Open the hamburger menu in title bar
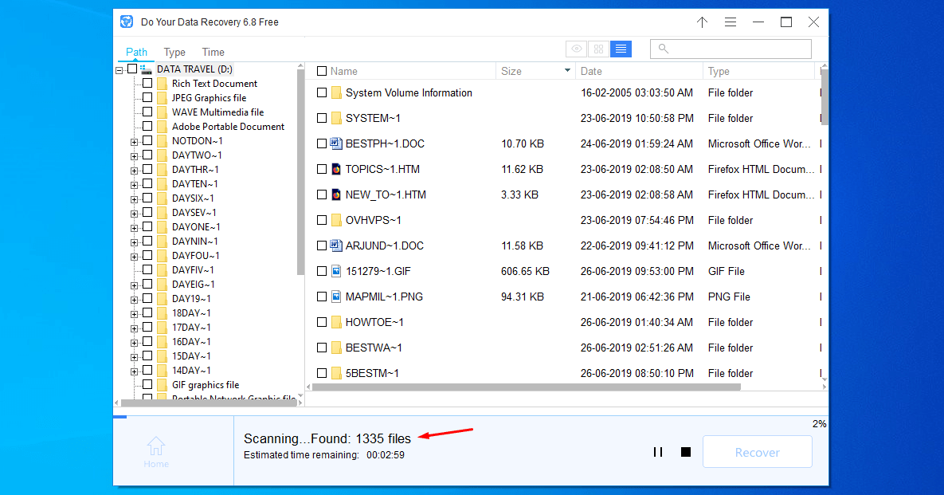The width and height of the screenshot is (944, 495). pos(731,22)
